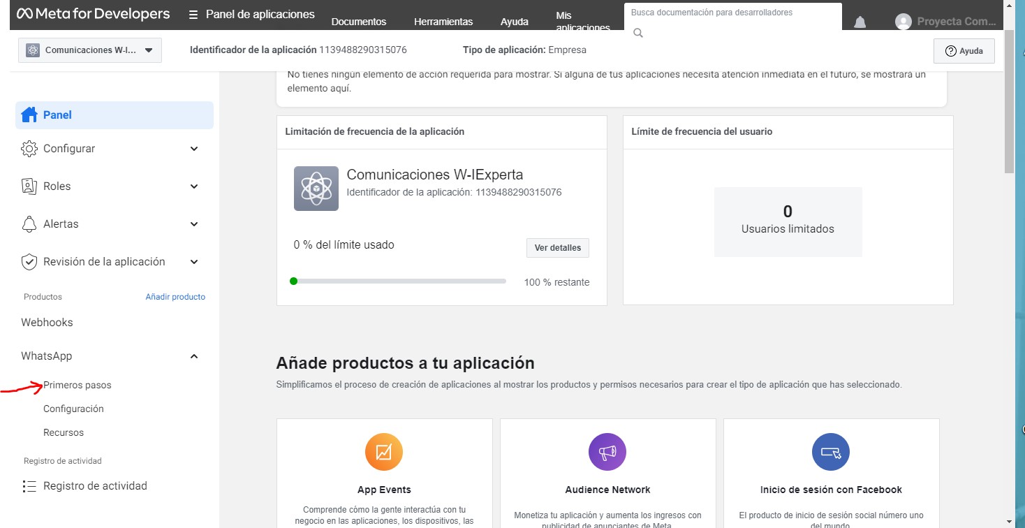The width and height of the screenshot is (1025, 528).
Task: Click the 0 % del límite usado text
Action: click(x=344, y=245)
